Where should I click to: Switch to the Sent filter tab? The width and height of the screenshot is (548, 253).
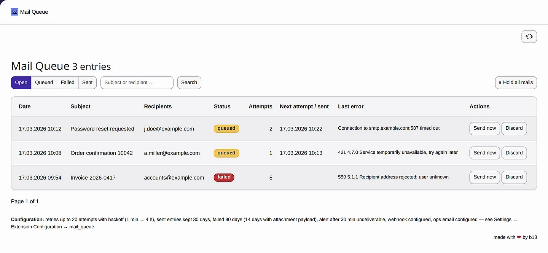pyautogui.click(x=88, y=83)
